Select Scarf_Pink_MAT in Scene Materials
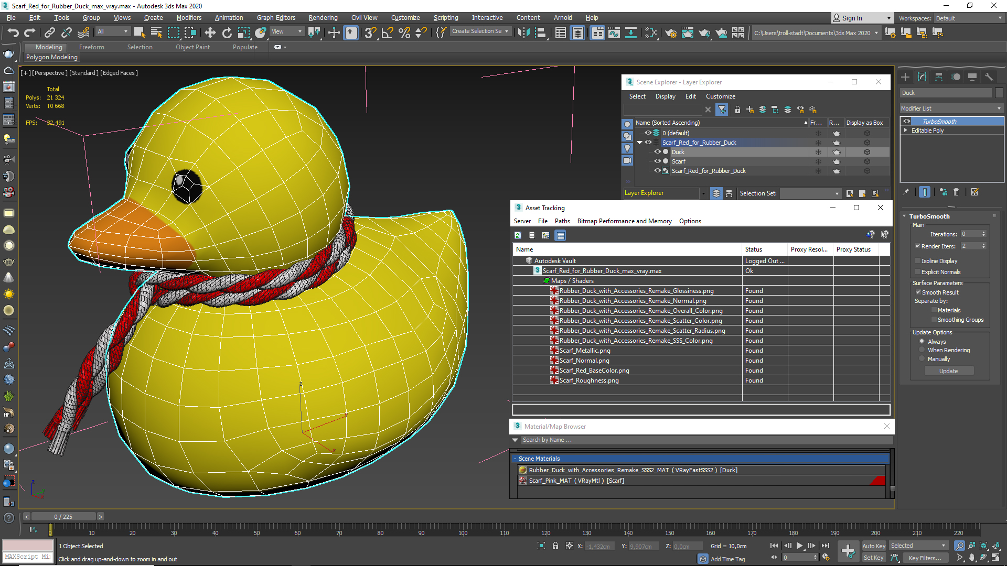 (701, 481)
